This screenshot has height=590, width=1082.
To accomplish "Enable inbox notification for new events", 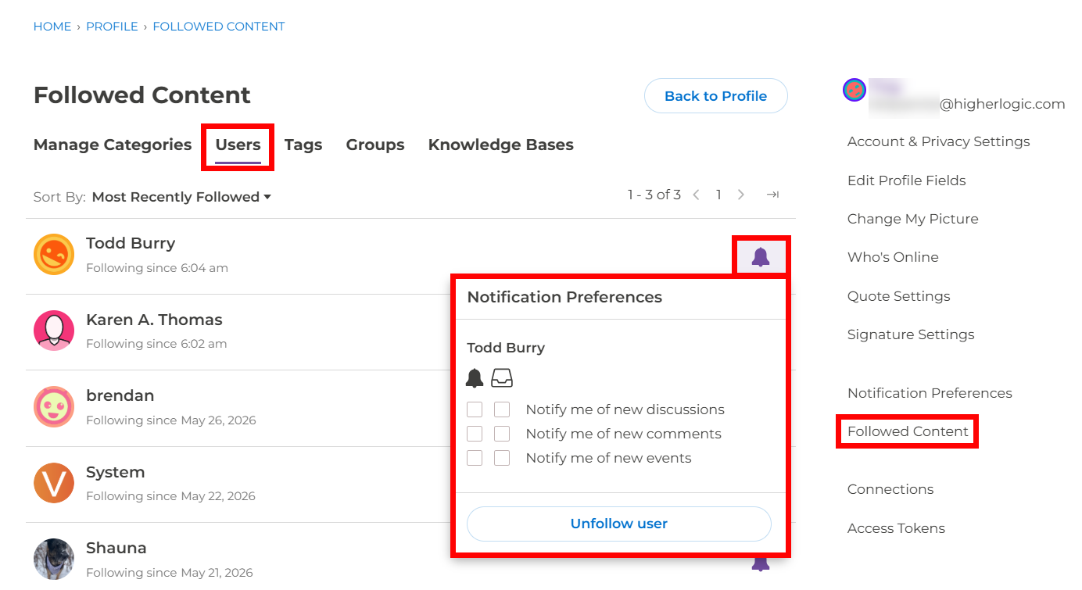I will [502, 458].
